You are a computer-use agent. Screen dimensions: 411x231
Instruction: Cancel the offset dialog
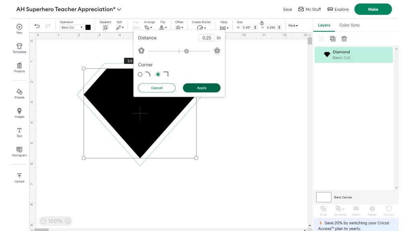tap(157, 88)
